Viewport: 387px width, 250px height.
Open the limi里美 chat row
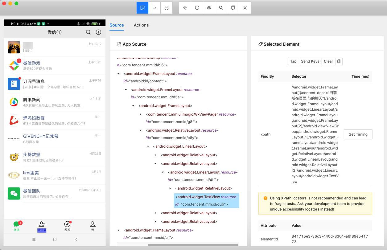click(x=55, y=175)
